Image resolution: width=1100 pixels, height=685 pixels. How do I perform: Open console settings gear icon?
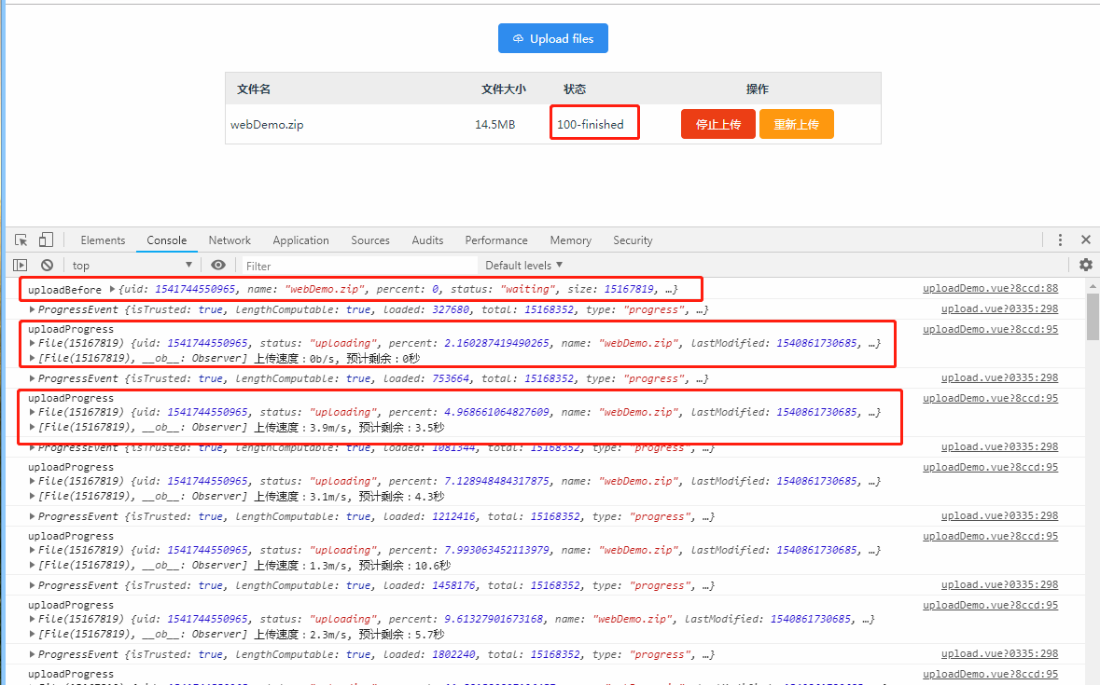click(x=1086, y=265)
